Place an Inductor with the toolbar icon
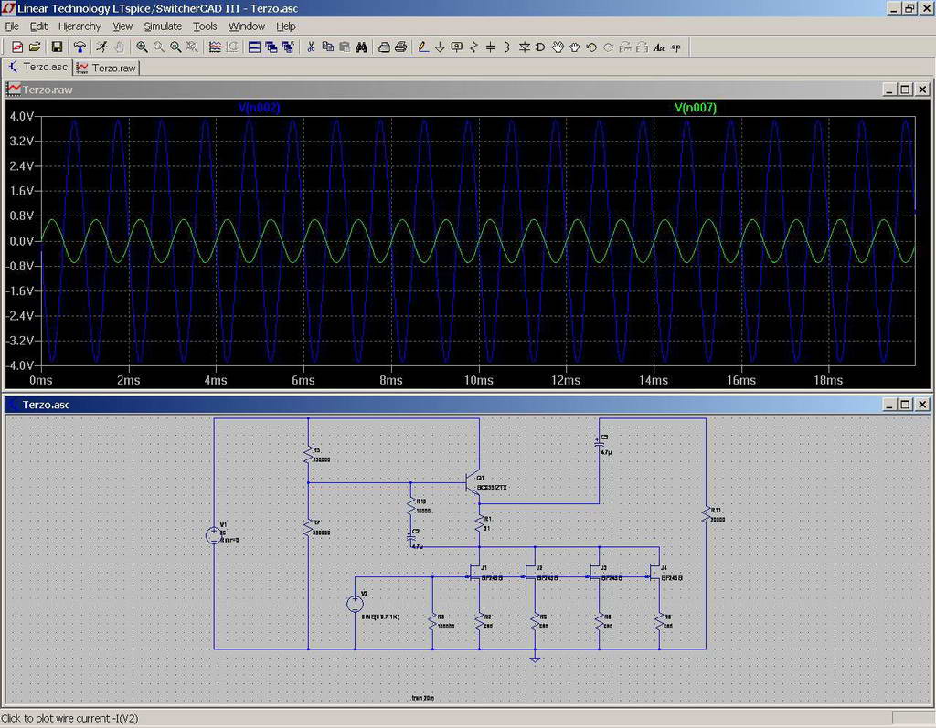This screenshot has height=728, width=936. (x=506, y=47)
